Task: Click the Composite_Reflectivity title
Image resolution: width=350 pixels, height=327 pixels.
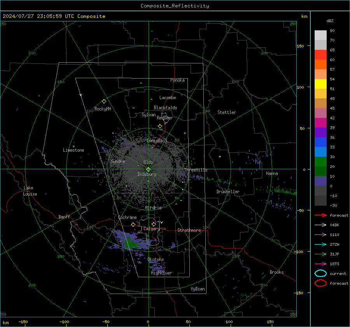Action: click(175, 6)
